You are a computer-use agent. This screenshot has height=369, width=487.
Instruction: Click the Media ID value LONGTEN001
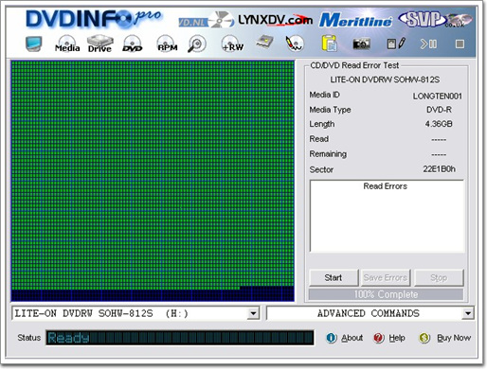tap(438, 96)
